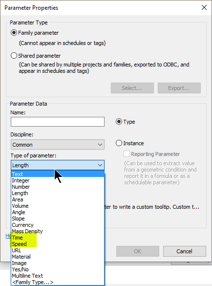Select Time from the parameter type list
Image resolution: width=212 pixels, height=286 pixels.
click(58, 238)
